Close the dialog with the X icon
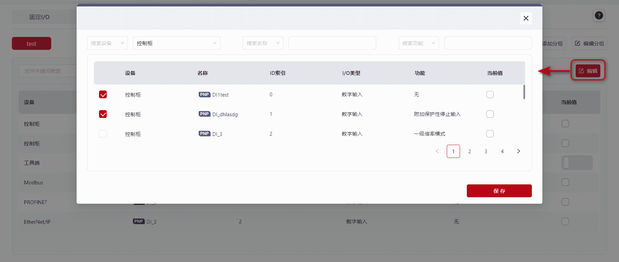The image size is (619, 262). 526,18
